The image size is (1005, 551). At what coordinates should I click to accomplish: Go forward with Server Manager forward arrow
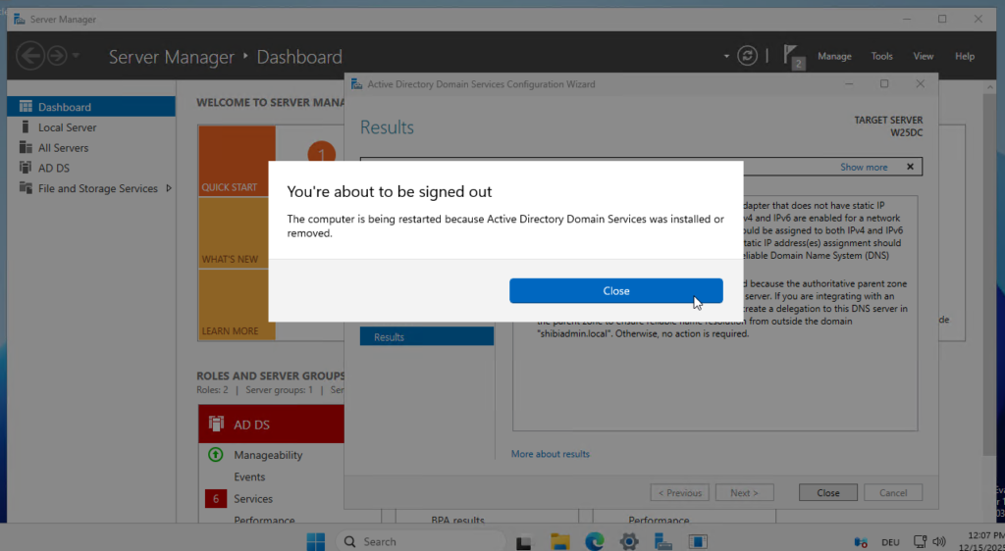(x=57, y=56)
